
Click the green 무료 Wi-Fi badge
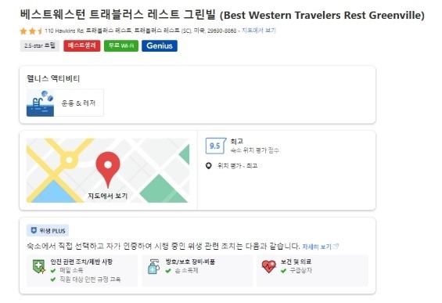(121, 45)
